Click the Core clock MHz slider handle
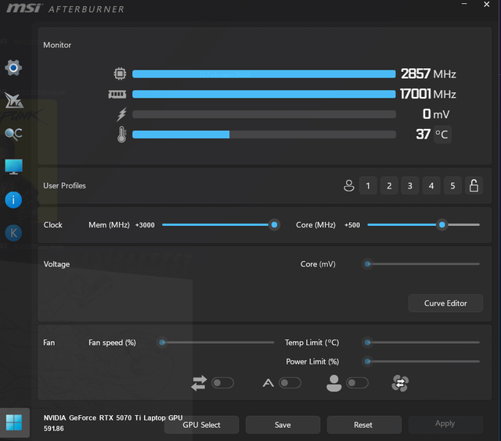Screen dimensions: 501x441 (x=442, y=224)
